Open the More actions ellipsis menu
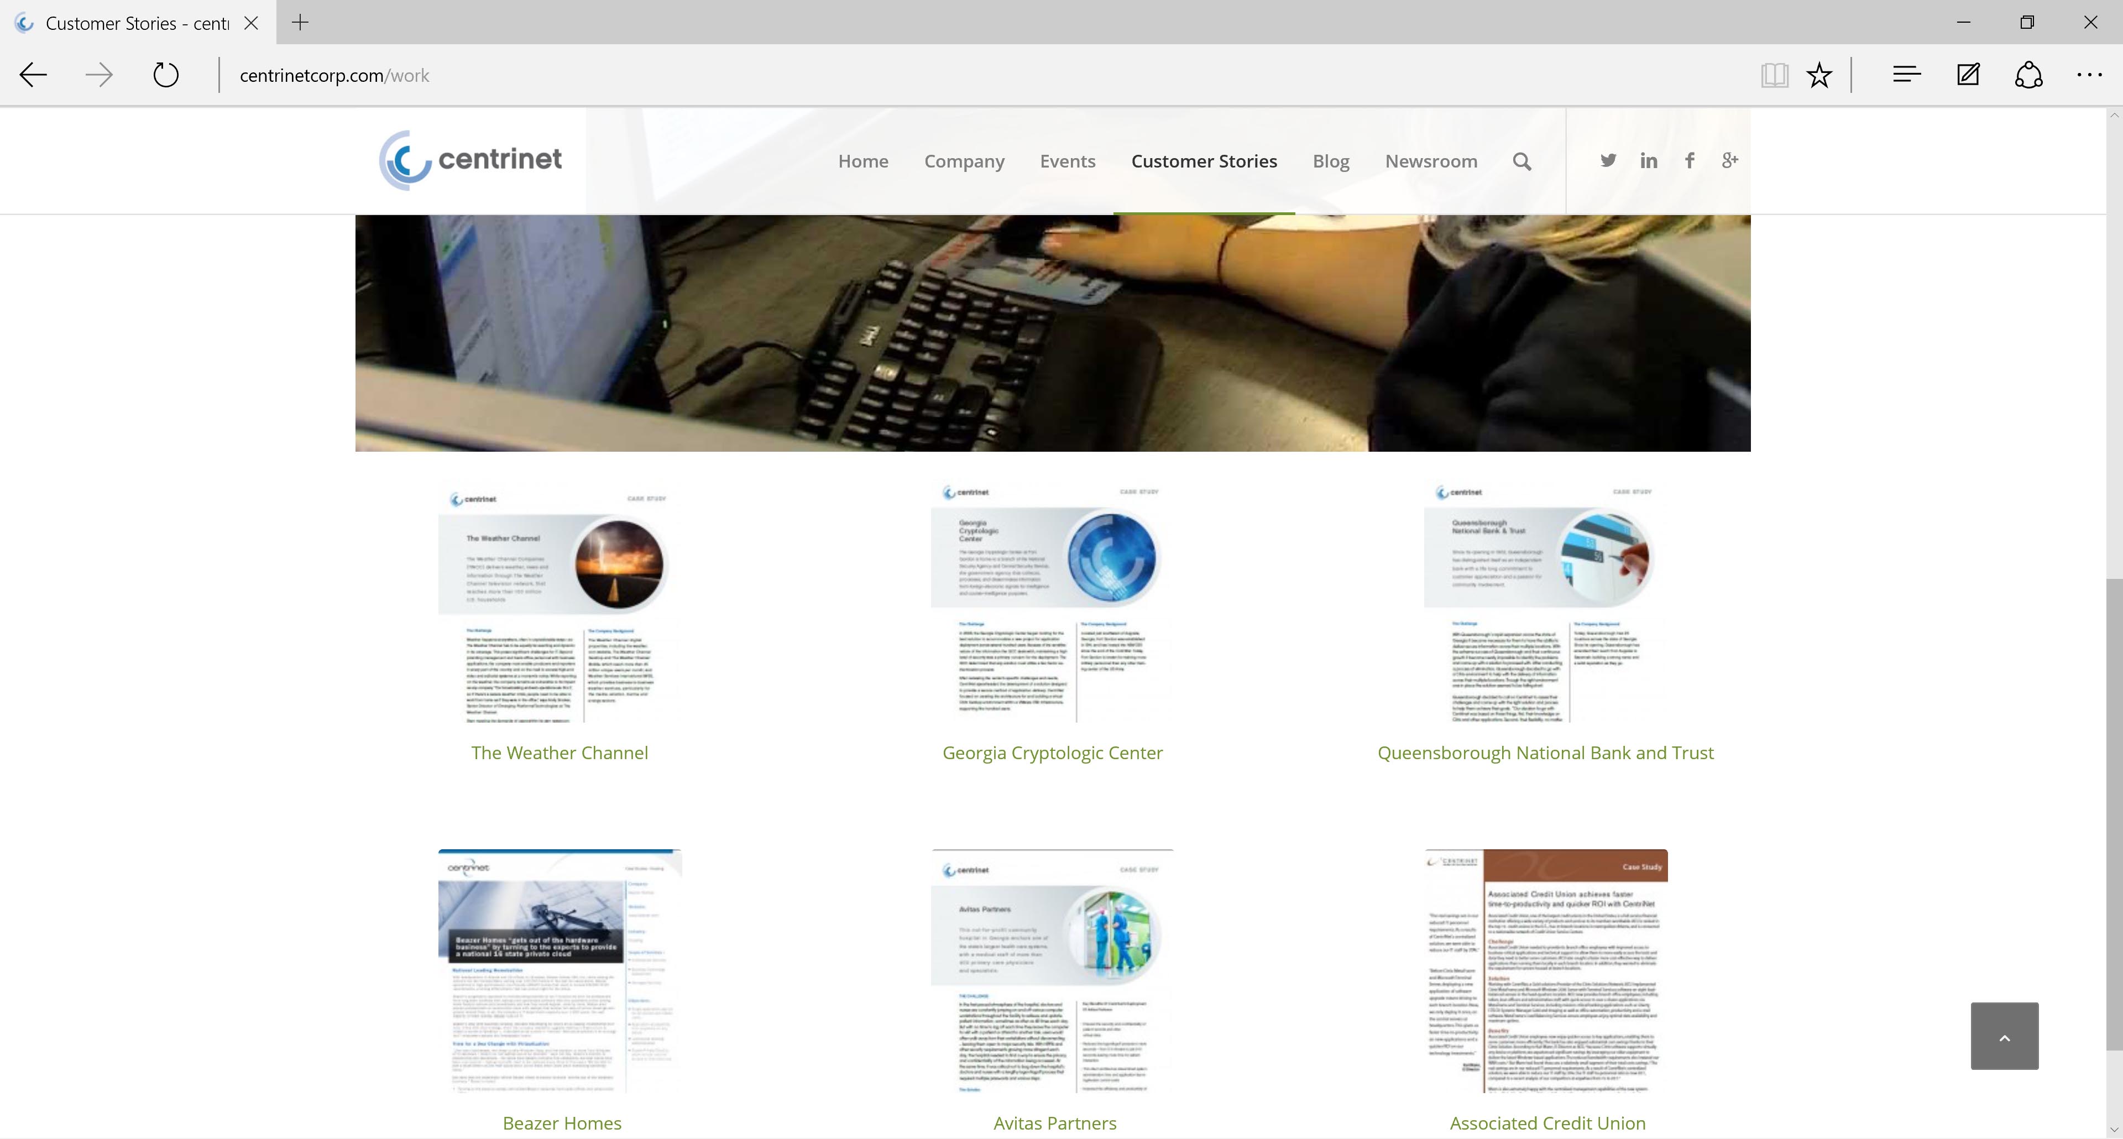2123x1139 pixels. coord(2089,75)
